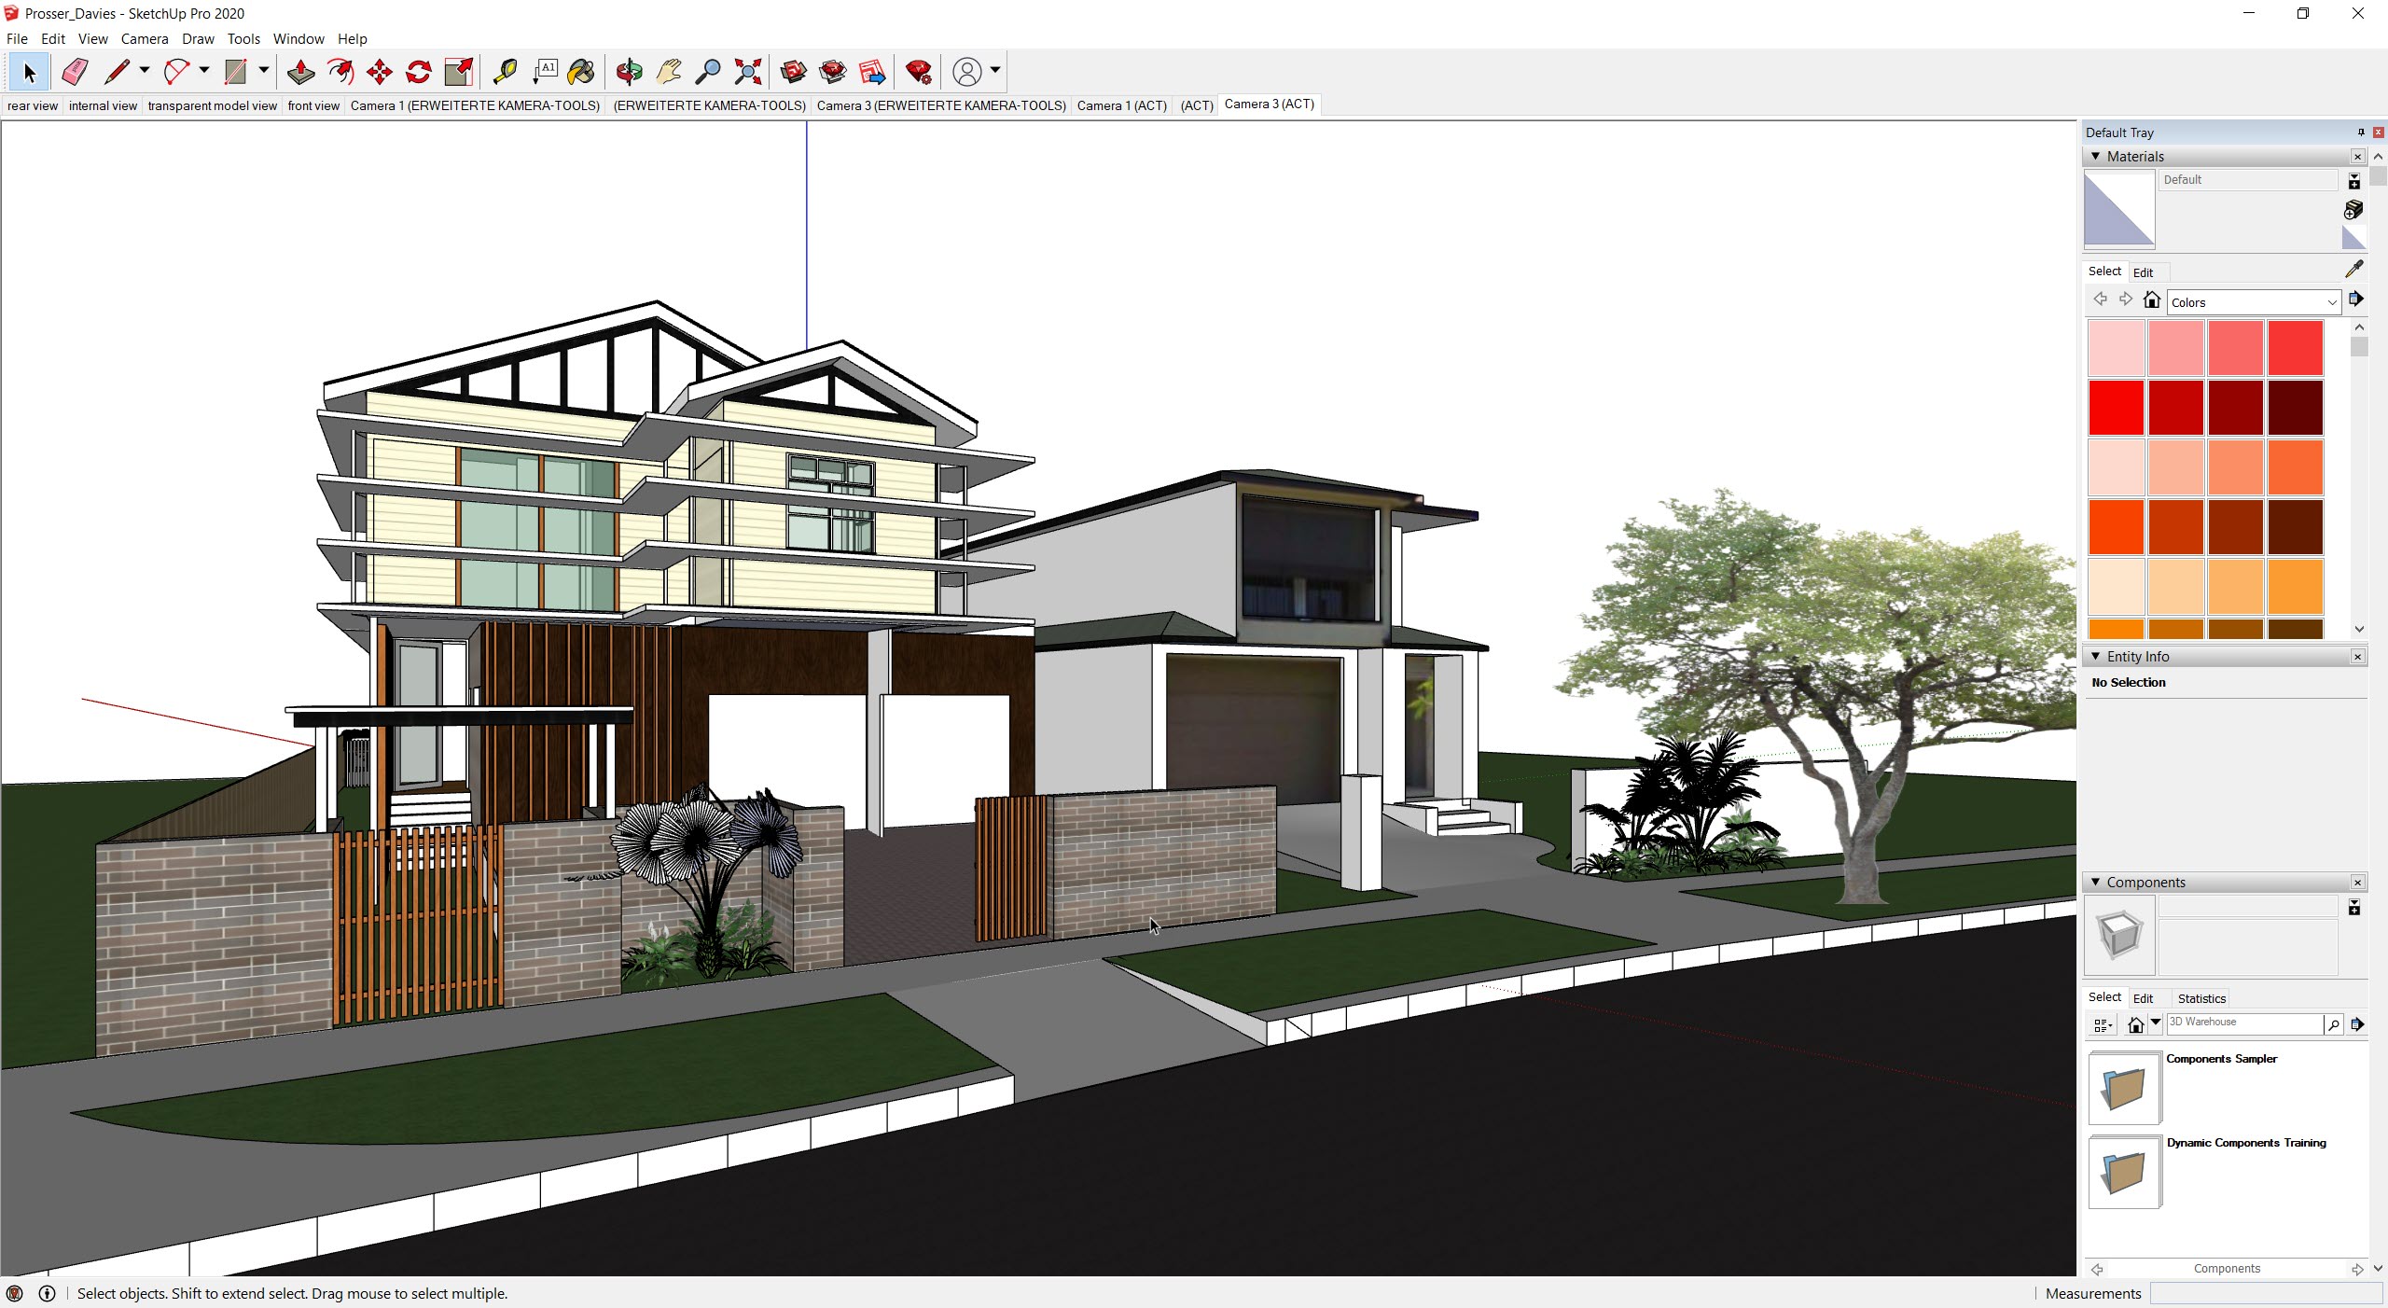Switch to transparent model view scene tab
The height and width of the screenshot is (1308, 2388).
[x=212, y=105]
